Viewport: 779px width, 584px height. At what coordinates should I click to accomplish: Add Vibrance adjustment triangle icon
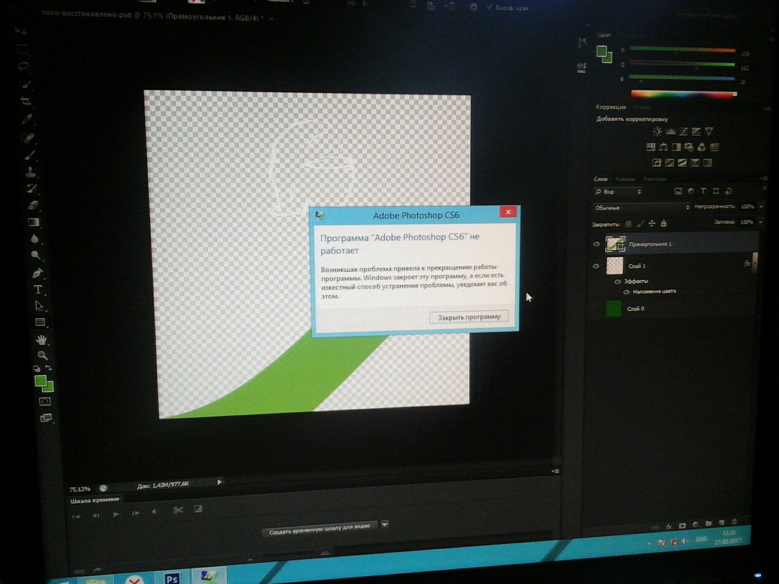709,131
